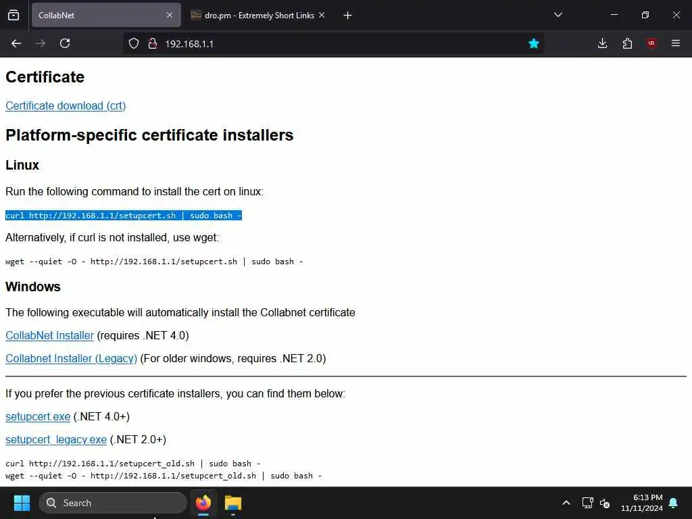The image size is (692, 519).
Task: Click the wget setupcert_old.sh command line
Action: (164, 476)
